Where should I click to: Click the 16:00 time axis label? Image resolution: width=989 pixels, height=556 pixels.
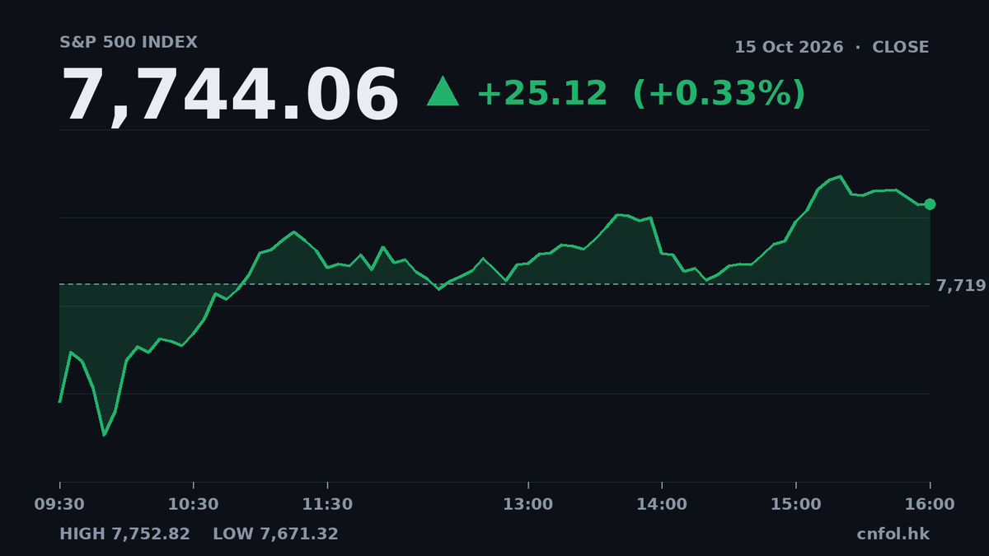coord(930,504)
